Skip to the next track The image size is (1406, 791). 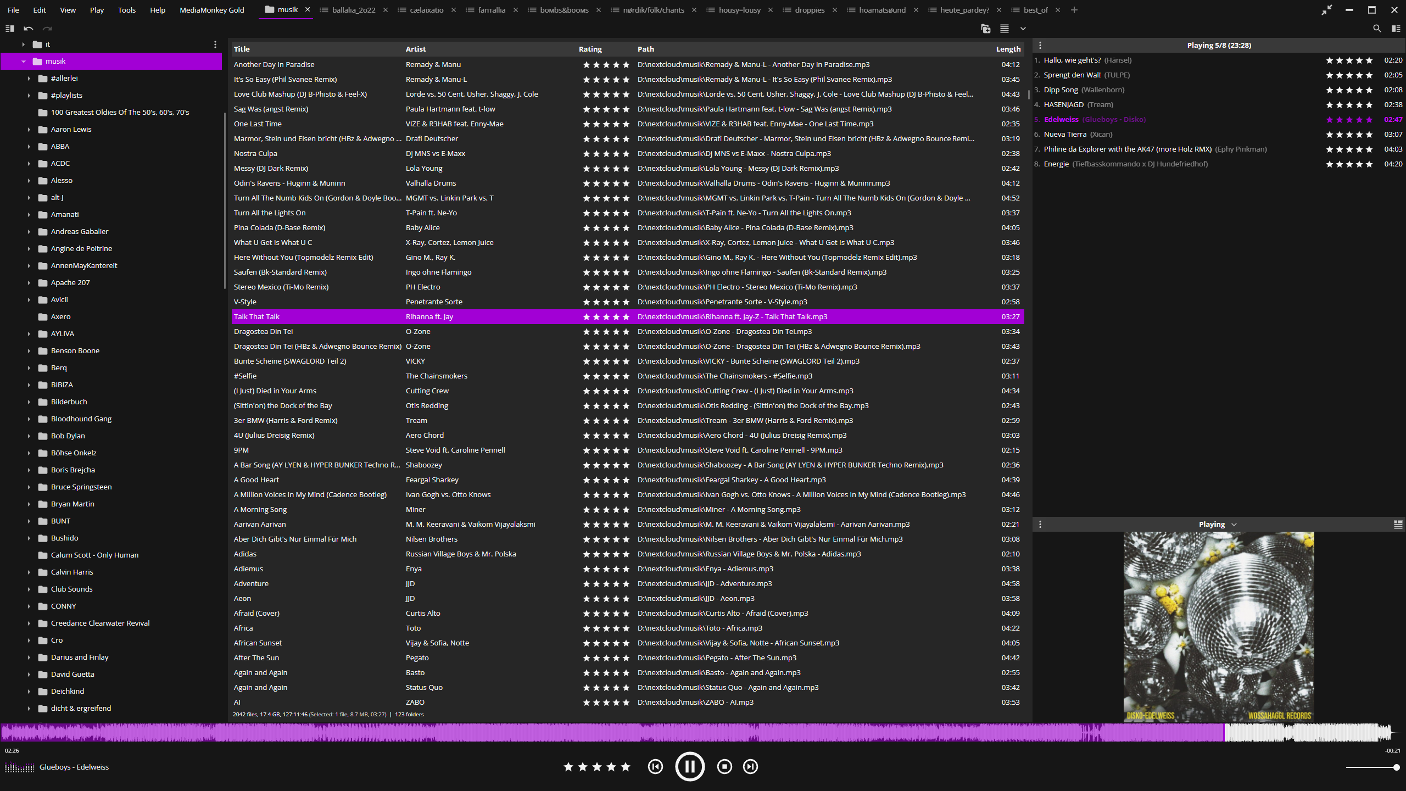pyautogui.click(x=750, y=767)
